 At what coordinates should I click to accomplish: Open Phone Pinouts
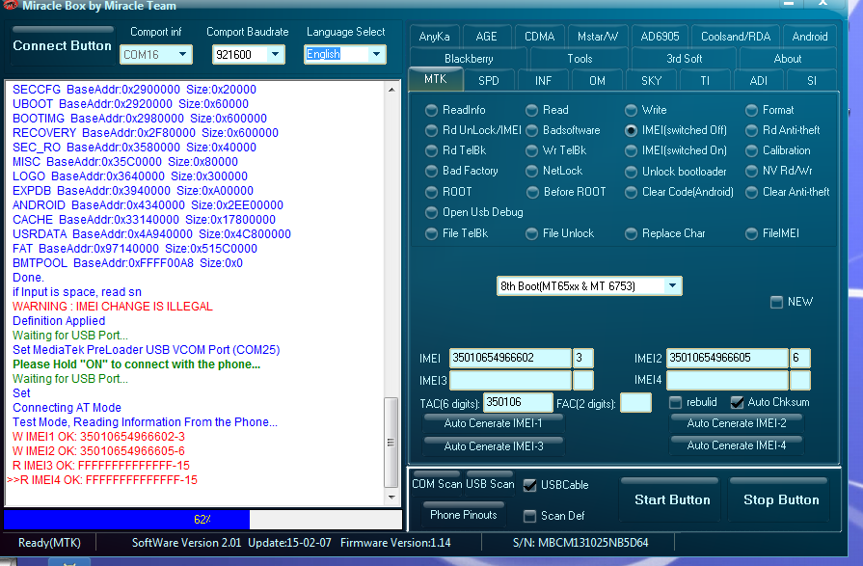tap(464, 515)
